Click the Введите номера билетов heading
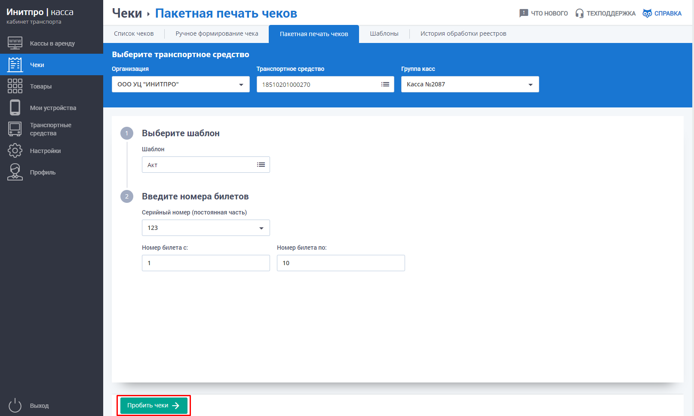 (195, 196)
